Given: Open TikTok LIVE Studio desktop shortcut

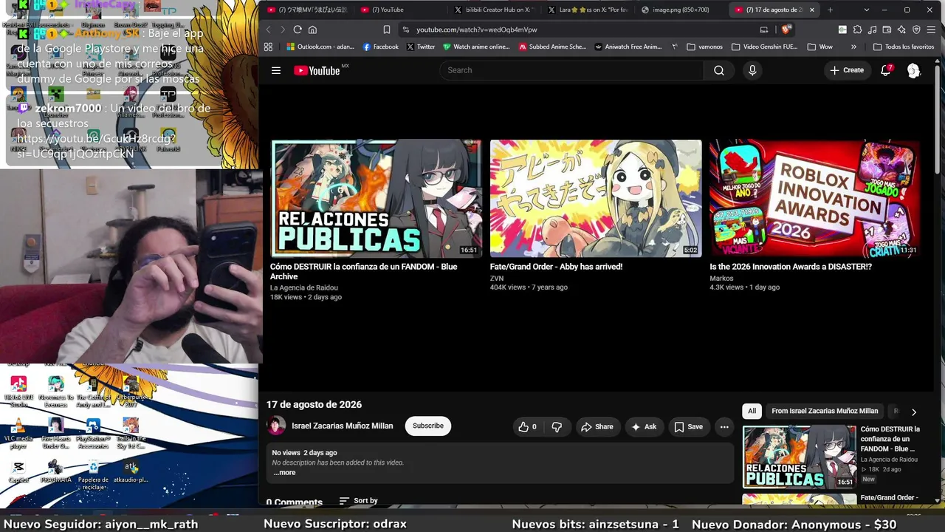Looking at the screenshot, I should click(x=19, y=392).
